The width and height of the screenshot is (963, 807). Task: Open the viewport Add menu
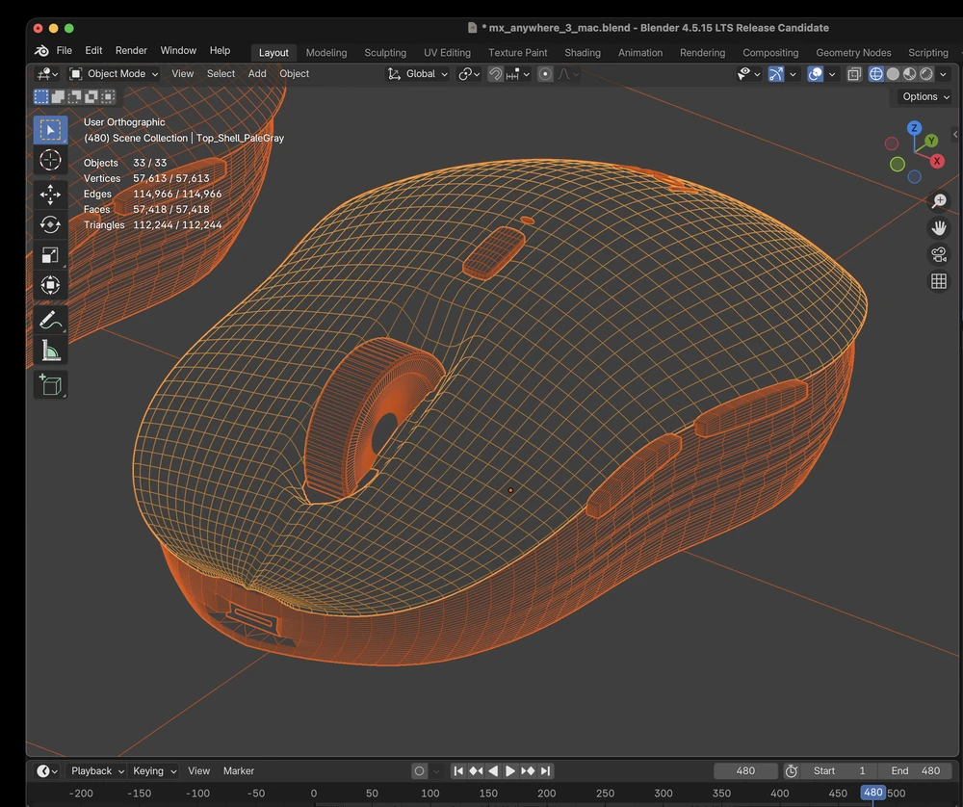pyautogui.click(x=257, y=74)
